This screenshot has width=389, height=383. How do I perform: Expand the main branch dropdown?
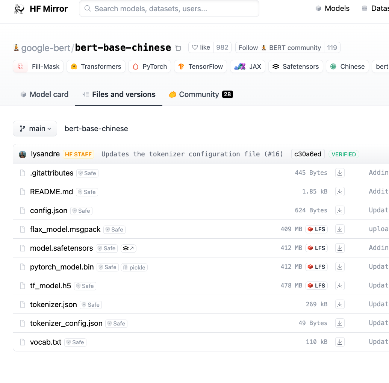click(35, 129)
